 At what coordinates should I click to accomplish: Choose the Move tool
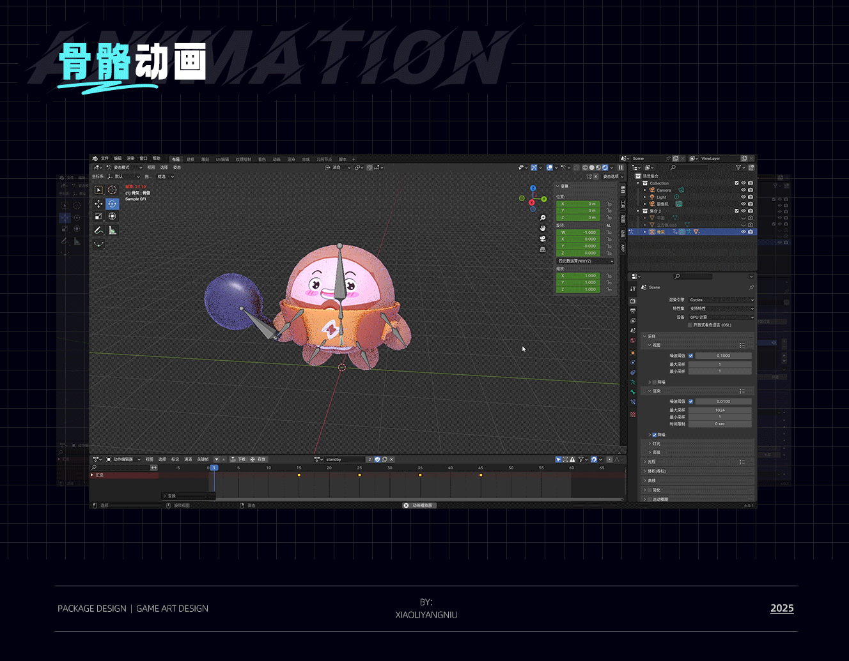point(98,204)
